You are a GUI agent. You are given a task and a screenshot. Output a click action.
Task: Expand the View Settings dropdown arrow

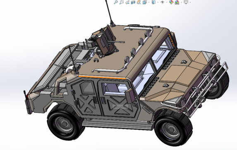click(190, 2)
